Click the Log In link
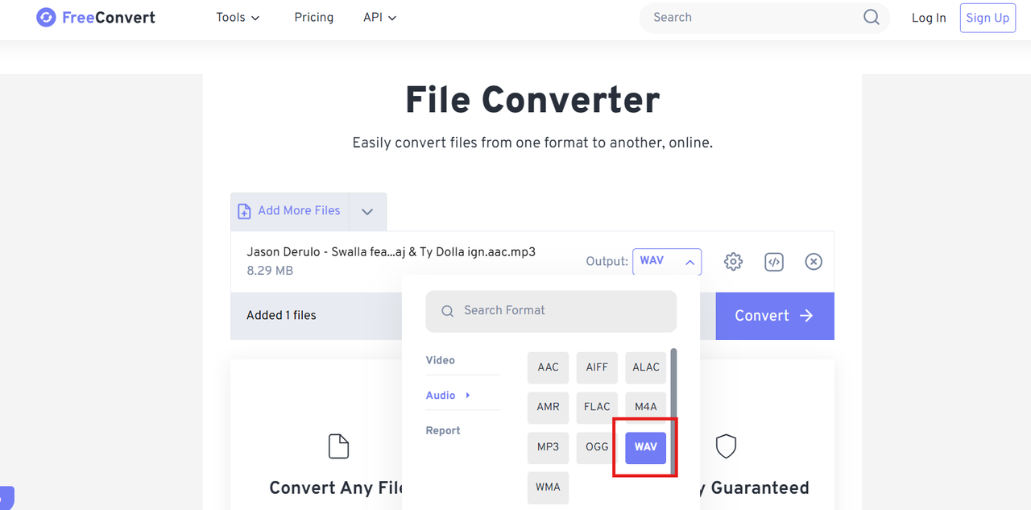The width and height of the screenshot is (1031, 510). click(x=929, y=18)
